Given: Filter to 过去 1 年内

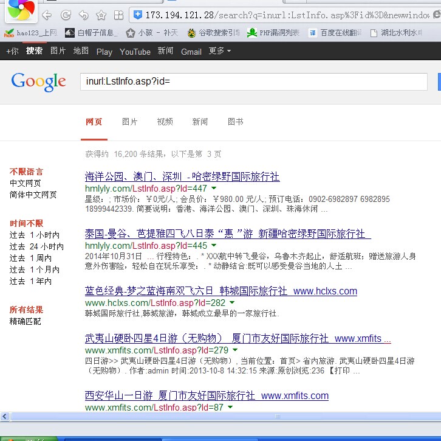Looking at the screenshot, I should point(30,281).
